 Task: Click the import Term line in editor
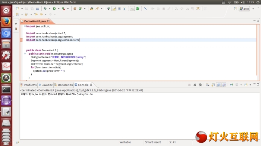click(x=53, y=40)
